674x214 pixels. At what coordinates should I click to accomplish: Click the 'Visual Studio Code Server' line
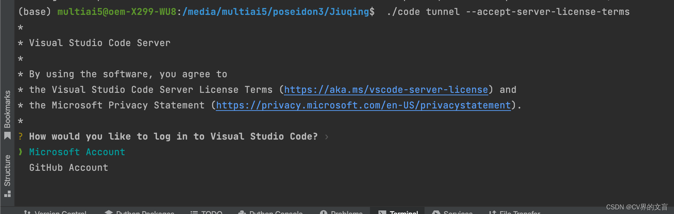click(100, 43)
